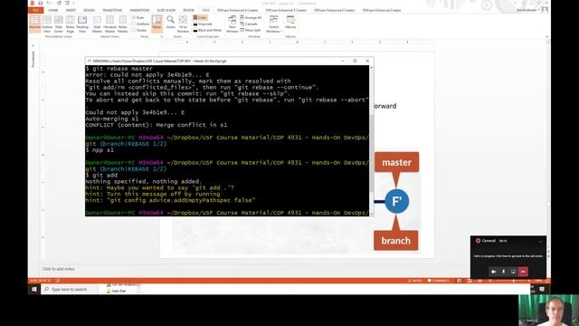Toggle the Notes pane ribbon button
The image size is (579, 326).
tap(157, 24)
